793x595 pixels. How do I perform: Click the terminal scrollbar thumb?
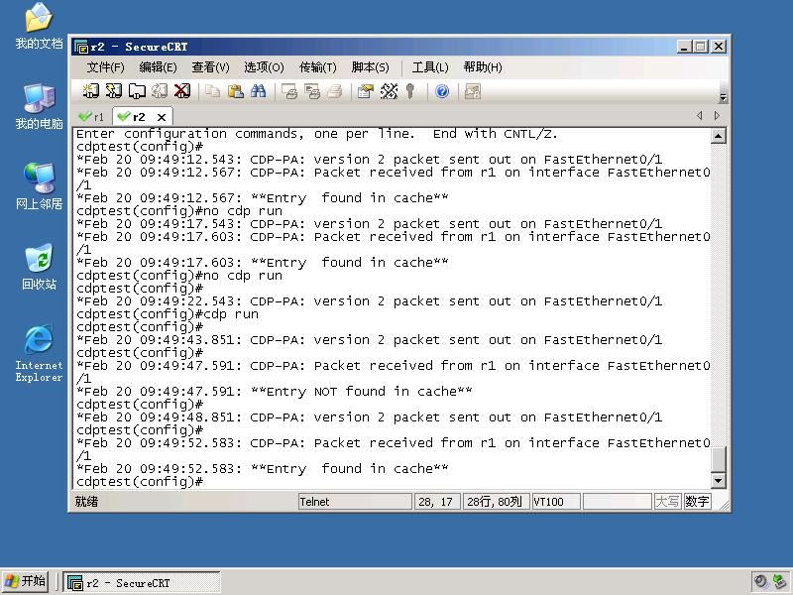718,459
